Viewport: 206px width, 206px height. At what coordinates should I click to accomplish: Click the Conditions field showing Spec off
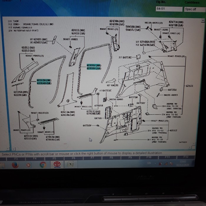coord(195,9)
